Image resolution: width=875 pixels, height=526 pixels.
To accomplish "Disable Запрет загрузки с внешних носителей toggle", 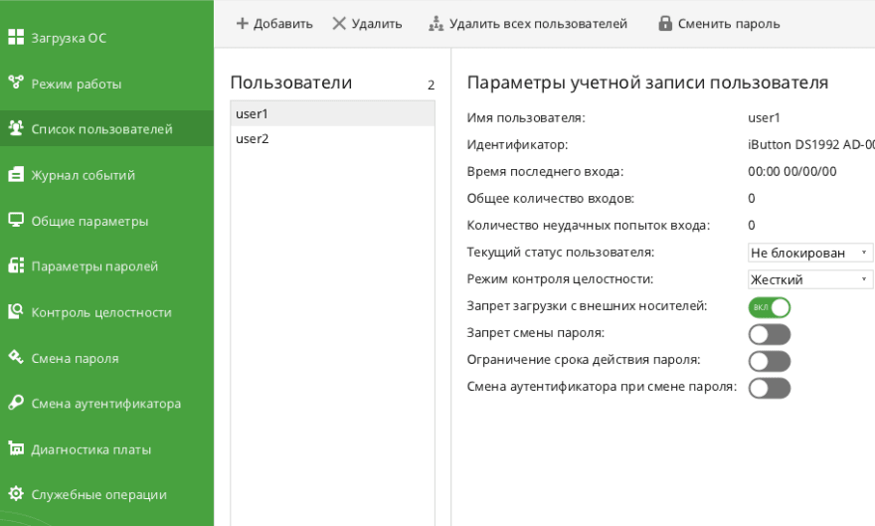I will [x=770, y=307].
